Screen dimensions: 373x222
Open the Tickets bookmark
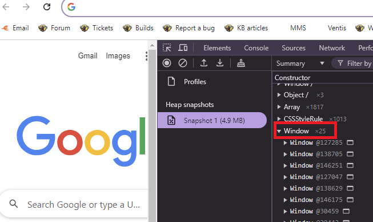tap(97, 28)
